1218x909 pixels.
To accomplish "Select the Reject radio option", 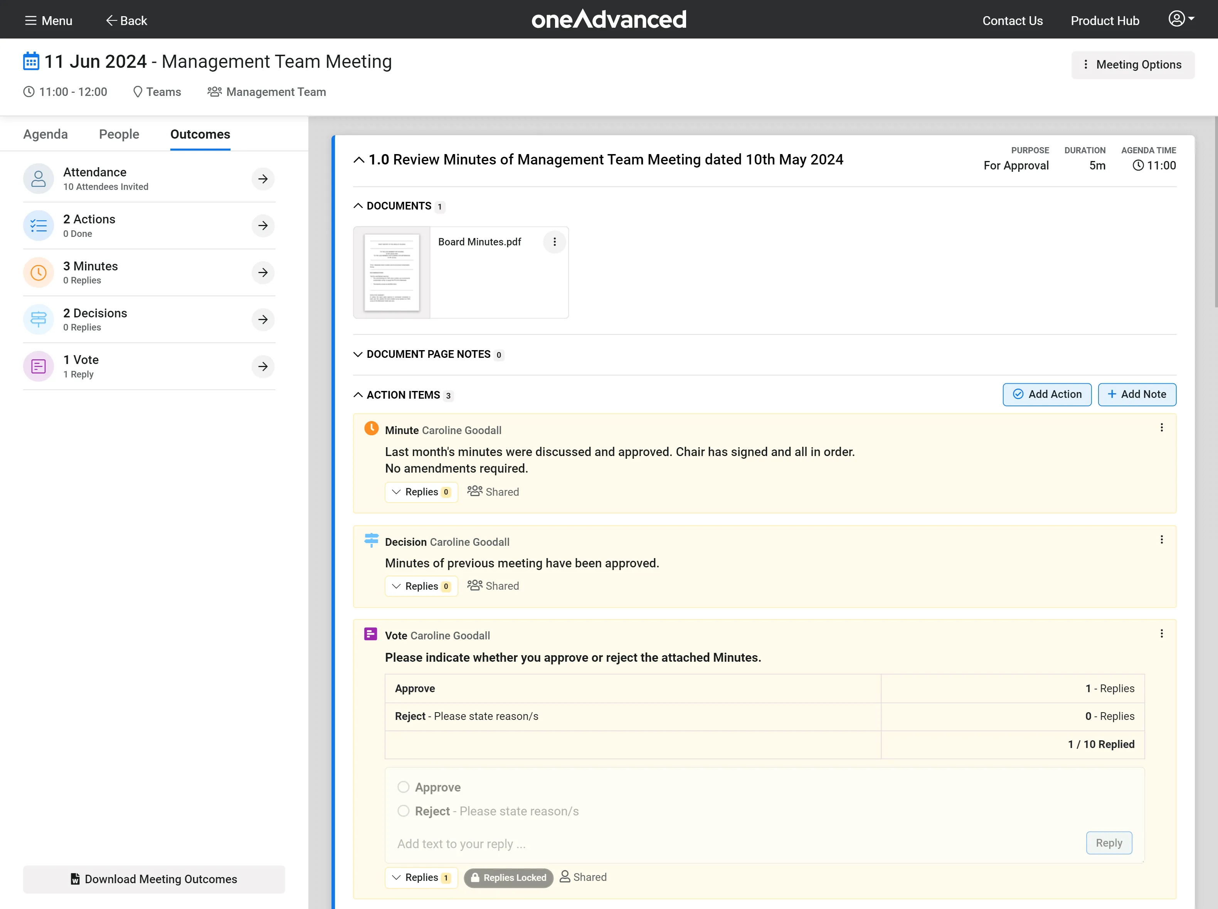I will click(404, 811).
